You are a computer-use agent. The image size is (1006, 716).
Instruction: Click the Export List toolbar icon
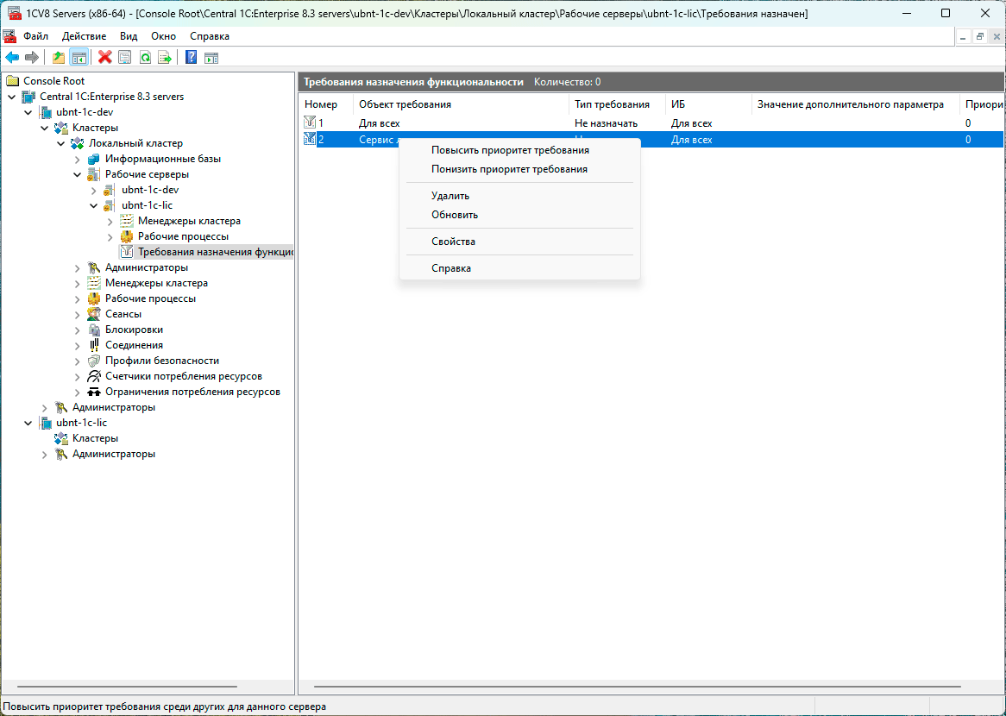point(165,58)
